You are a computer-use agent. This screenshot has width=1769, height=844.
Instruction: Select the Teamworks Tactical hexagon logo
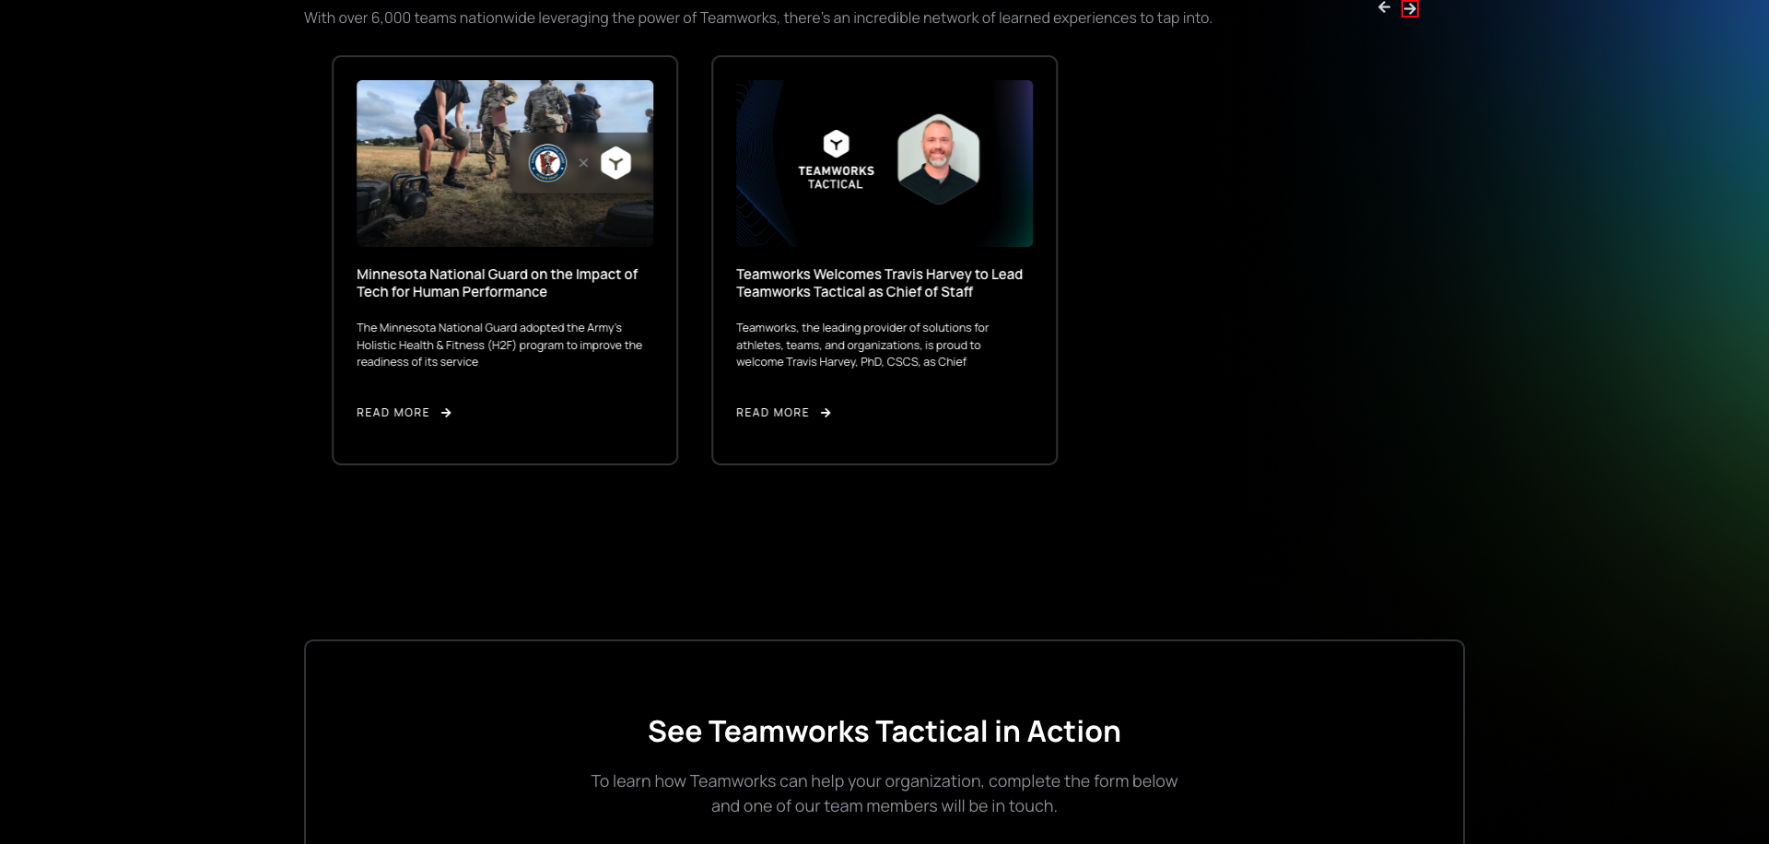pos(836,145)
